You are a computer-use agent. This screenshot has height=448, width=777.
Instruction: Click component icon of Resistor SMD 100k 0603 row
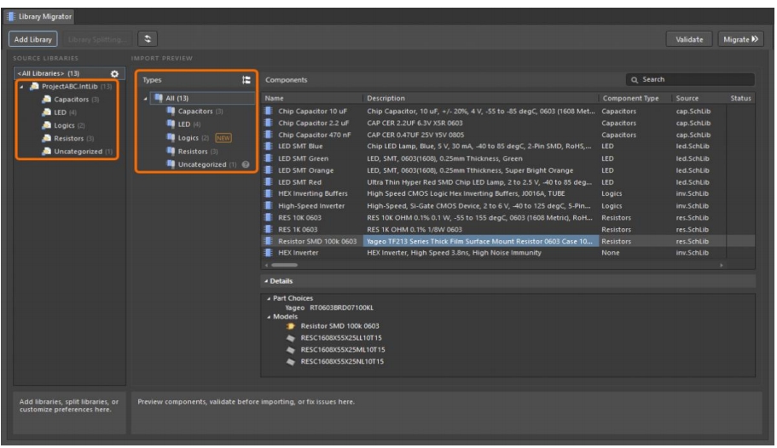(x=269, y=241)
